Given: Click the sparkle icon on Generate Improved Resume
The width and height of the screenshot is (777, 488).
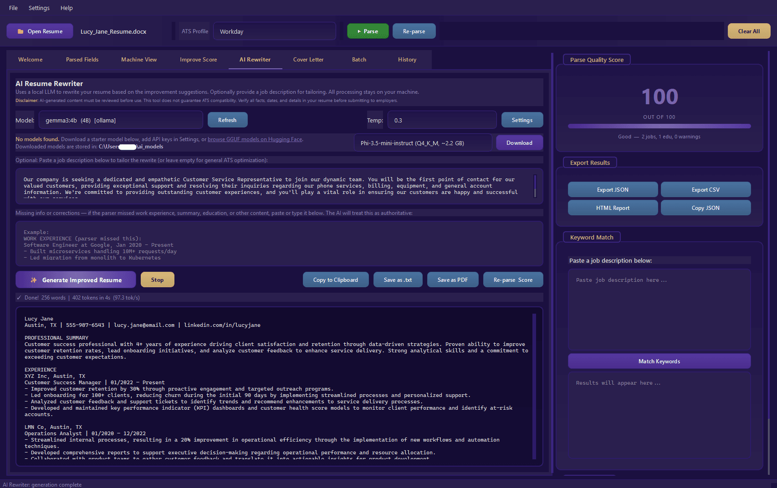Looking at the screenshot, I should (x=34, y=280).
